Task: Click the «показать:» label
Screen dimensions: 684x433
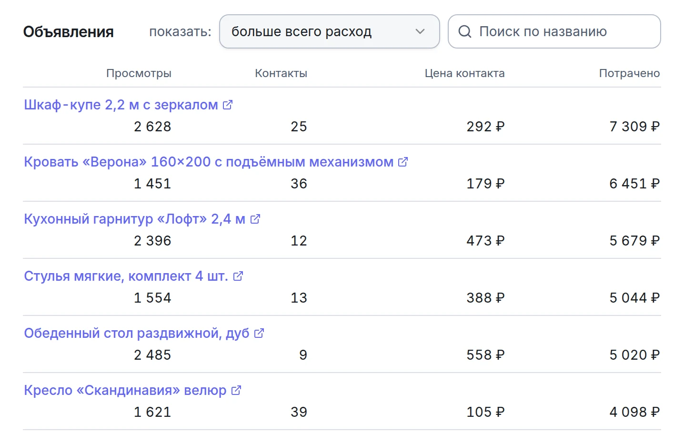Action: pos(180,32)
